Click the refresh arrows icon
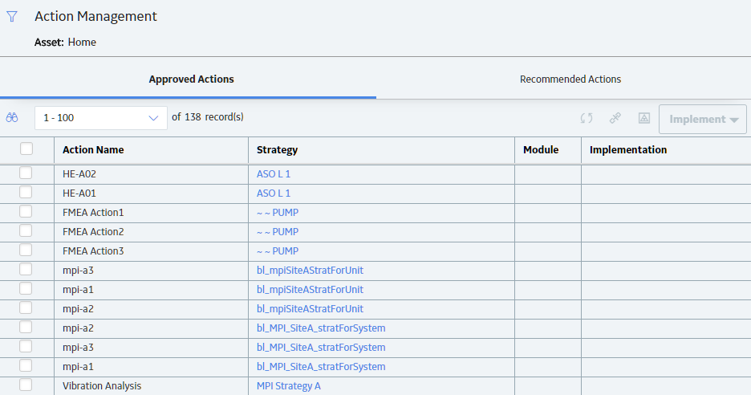This screenshot has height=395, width=751. click(x=587, y=118)
